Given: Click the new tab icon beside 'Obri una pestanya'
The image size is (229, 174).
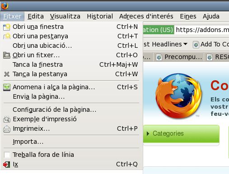Looking at the screenshot, I should pos(7,37).
